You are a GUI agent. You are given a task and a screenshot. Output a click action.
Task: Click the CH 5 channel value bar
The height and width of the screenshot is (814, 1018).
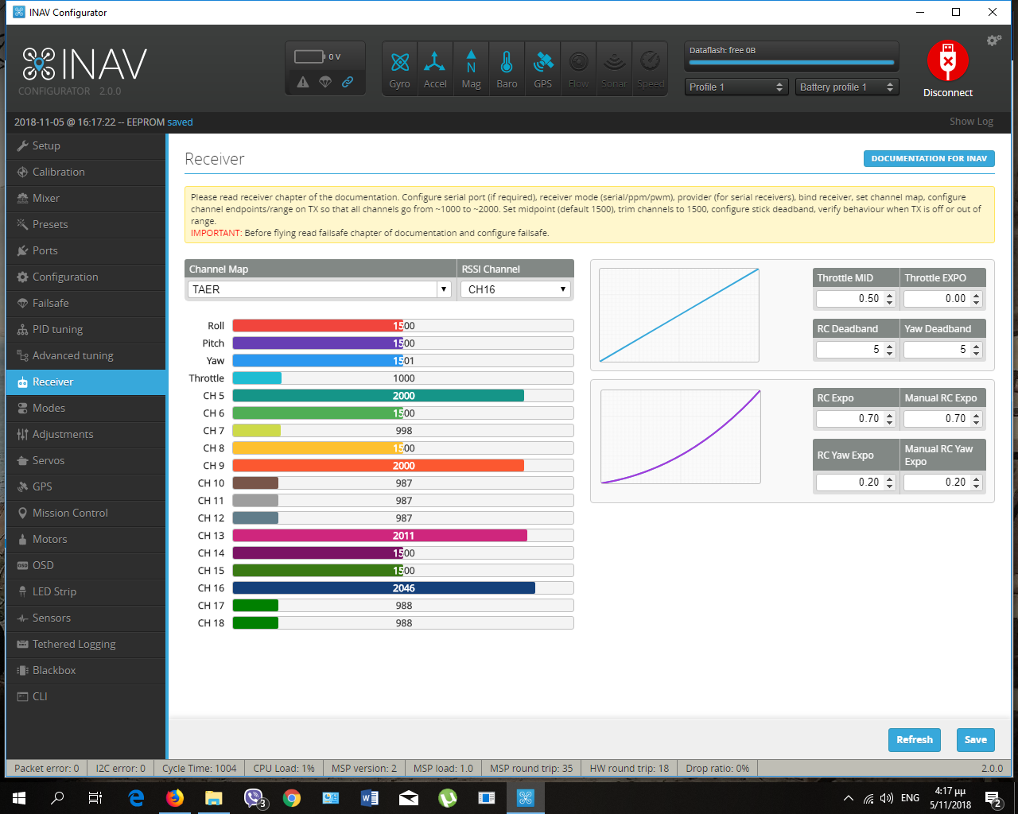click(x=402, y=396)
